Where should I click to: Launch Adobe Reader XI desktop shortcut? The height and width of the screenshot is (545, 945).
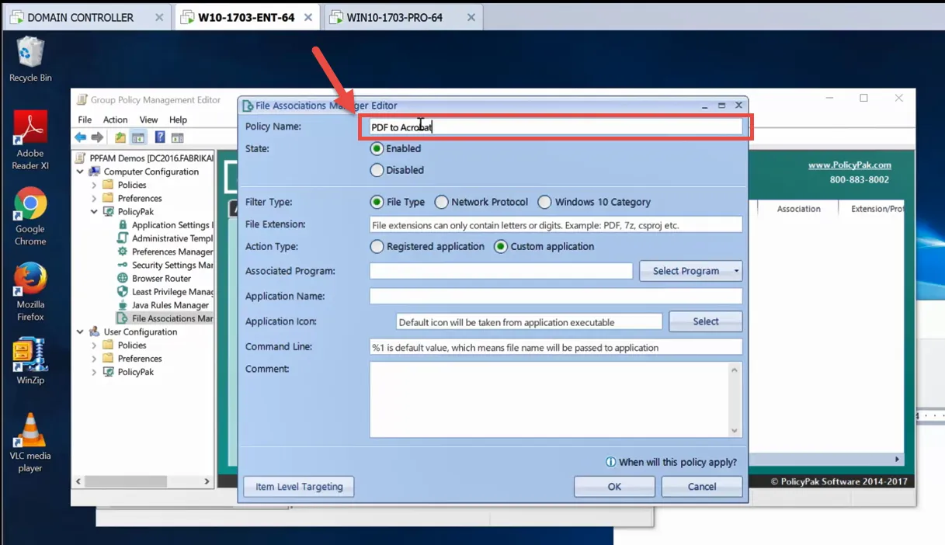30,140
